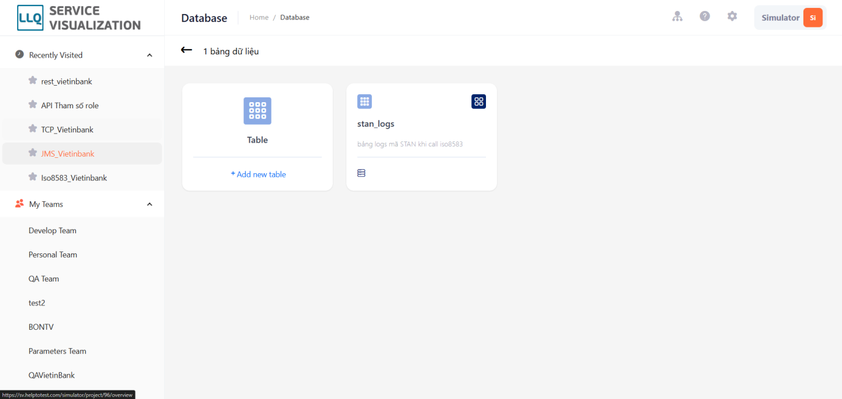Viewport: 842px width, 399px height.
Task: Open the QAVietinBank team
Action: tap(51, 375)
